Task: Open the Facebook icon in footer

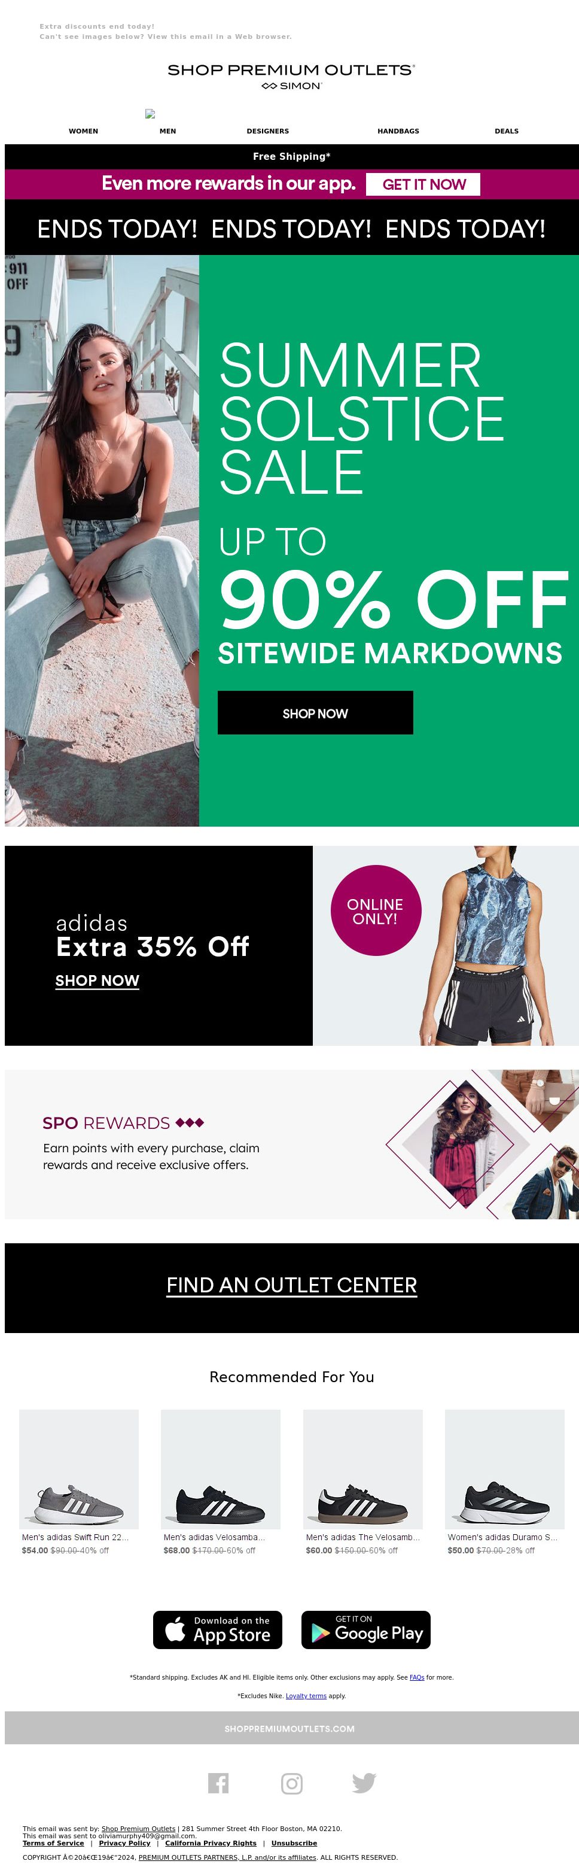Action: click(x=218, y=1783)
